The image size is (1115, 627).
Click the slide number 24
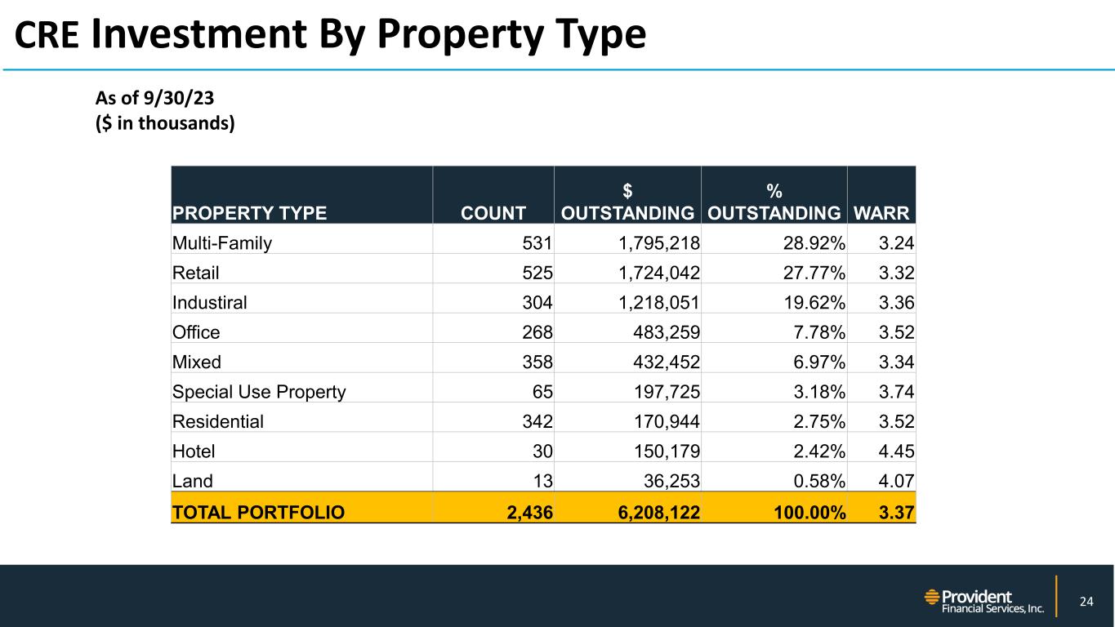[x=1086, y=603]
